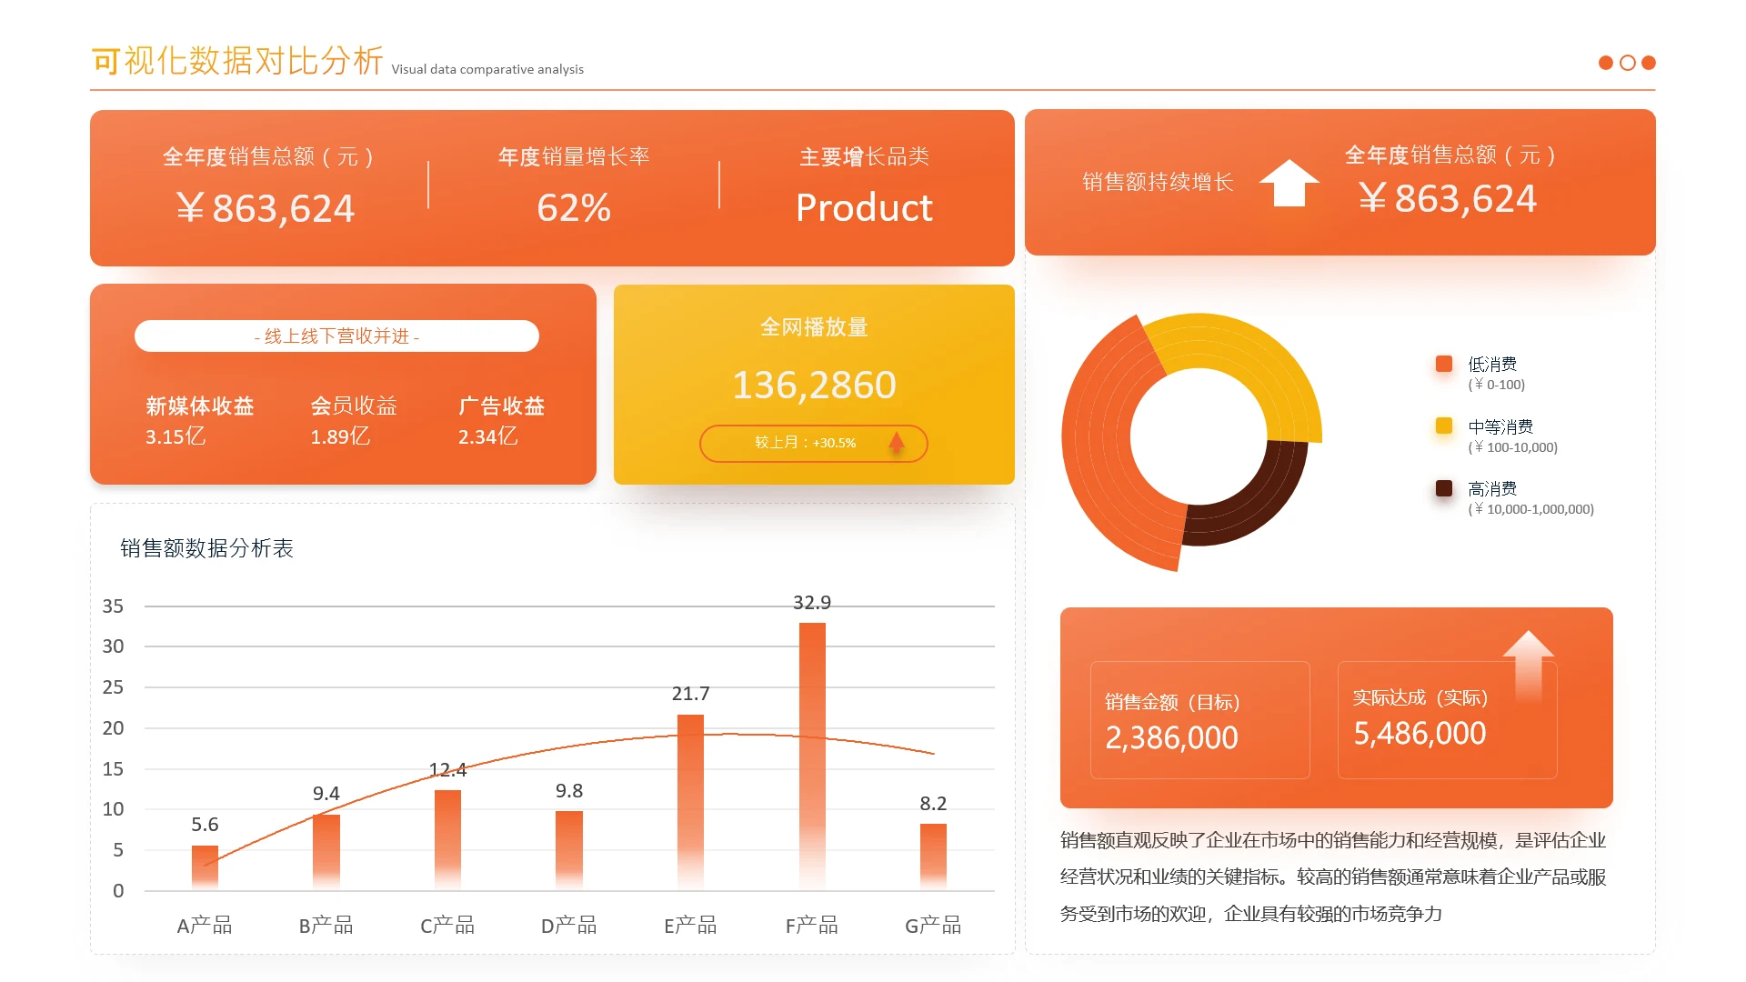
Task: Click the 较上月 +30.5% outlined pill
Action: click(805, 443)
